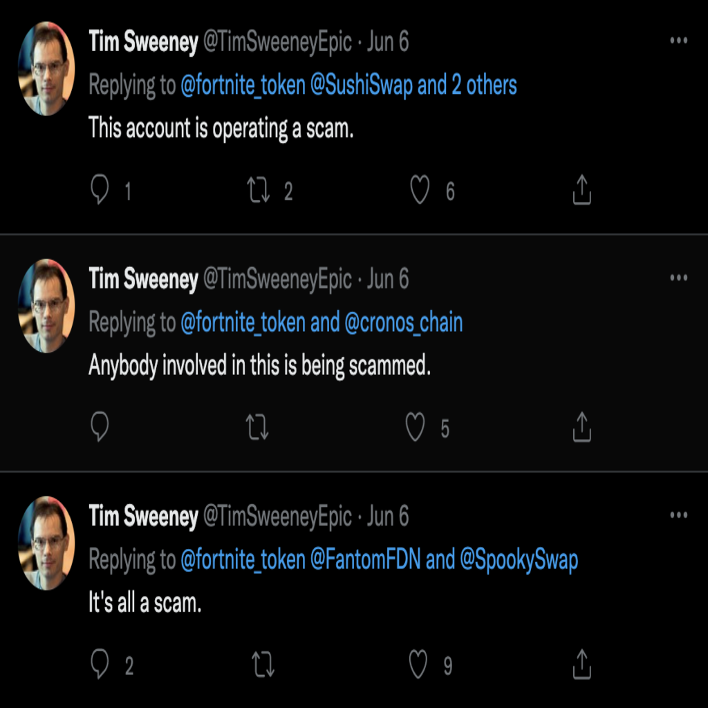This screenshot has width=708, height=708.
Task: Like the "It's all a scam" tweet
Action: [418, 665]
